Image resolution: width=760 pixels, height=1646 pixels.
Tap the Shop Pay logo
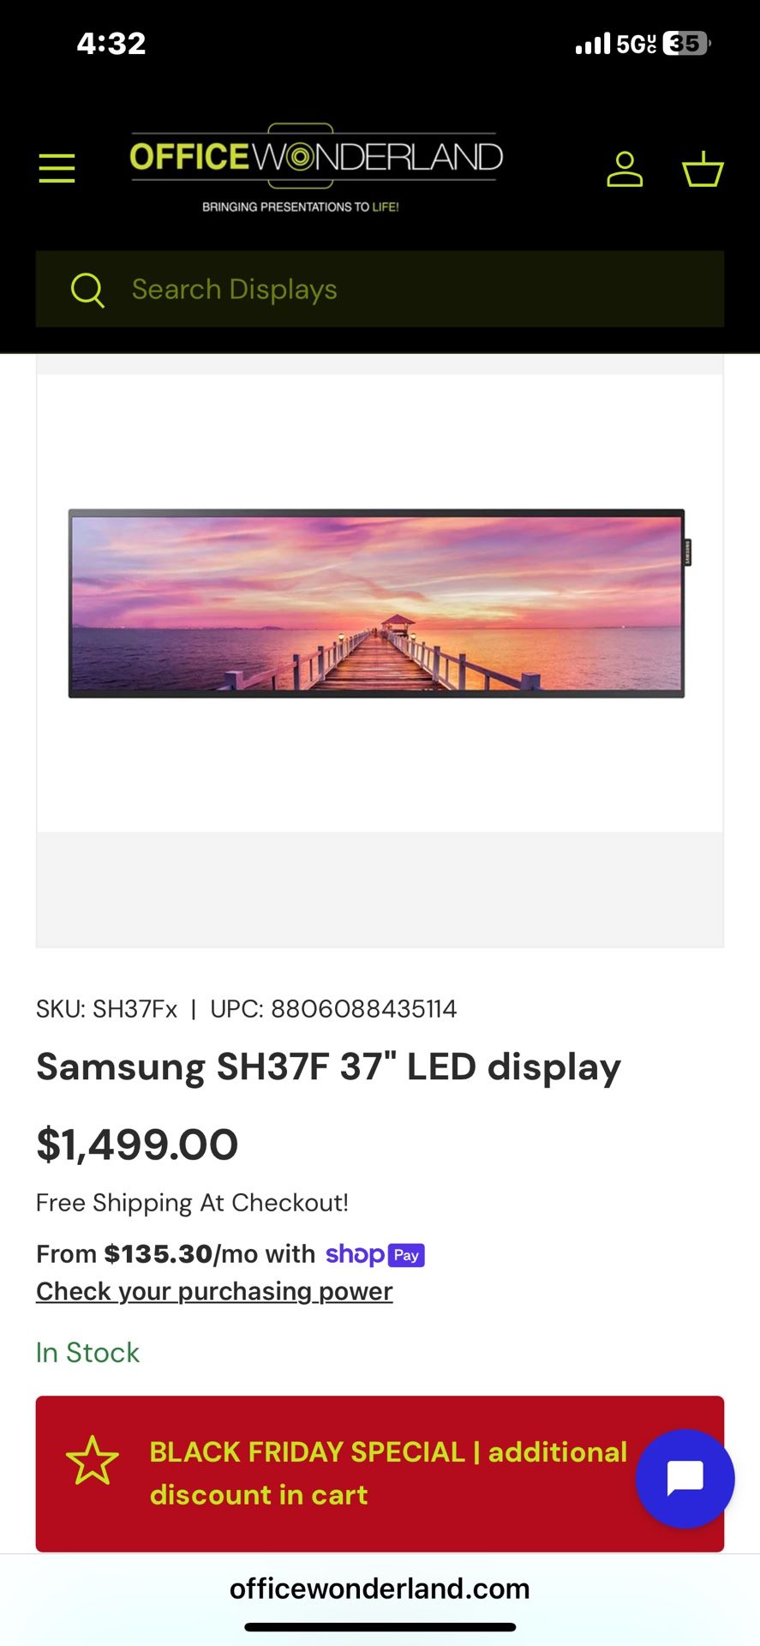[375, 1254]
